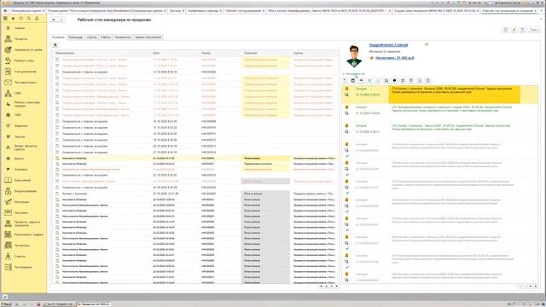Image resolution: width=546 pixels, height=307 pixels.
Task: Open the Управление по целям section
Action: coord(23,49)
